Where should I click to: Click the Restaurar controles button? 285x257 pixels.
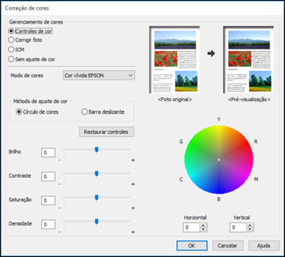tap(106, 132)
